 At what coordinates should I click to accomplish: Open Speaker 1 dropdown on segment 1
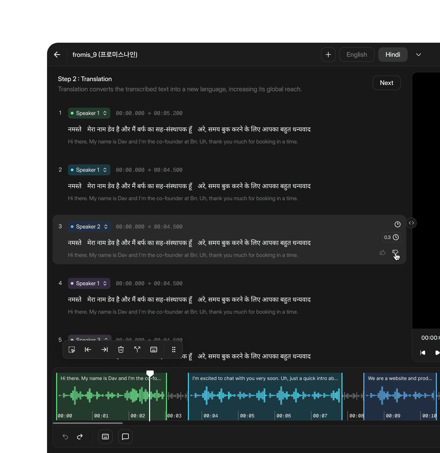point(89,113)
